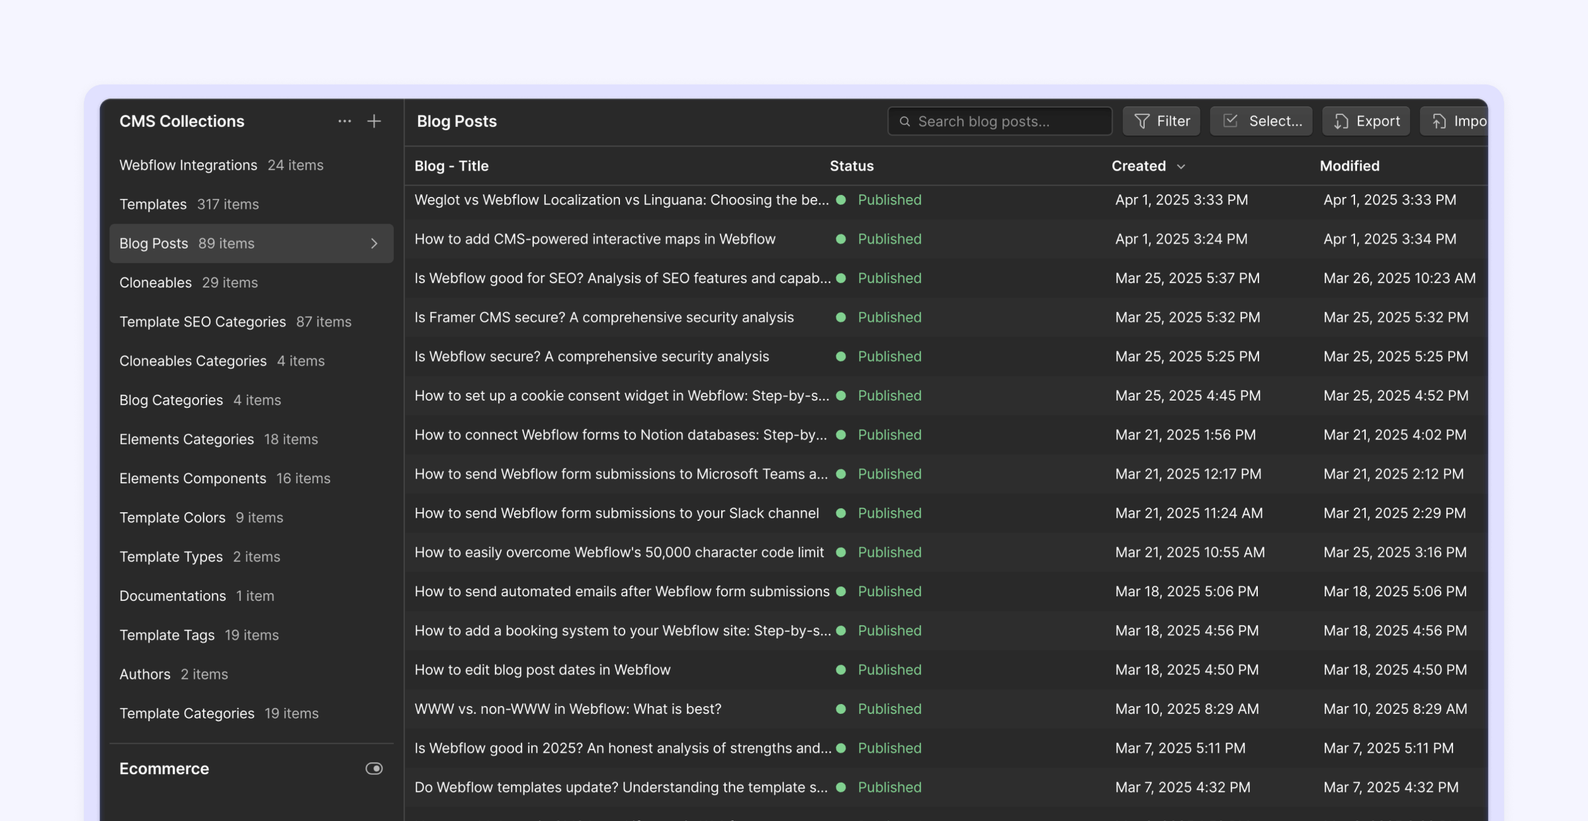The height and width of the screenshot is (821, 1588).
Task: Open the post about editing blog post dates
Action: point(542,670)
